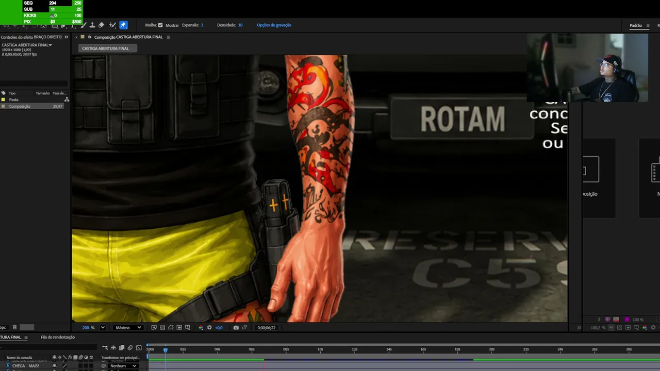Toggle Frame Blending for the timeline
This screenshot has height=371, width=660.
point(122,348)
